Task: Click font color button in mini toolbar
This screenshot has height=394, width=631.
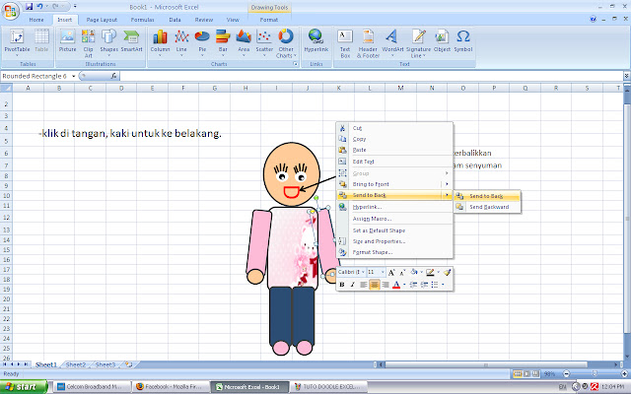Action: (x=396, y=285)
